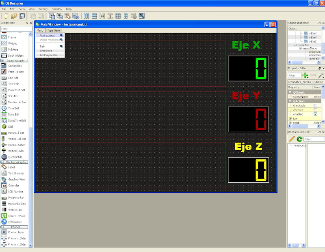Check the checkable property checkbox
Image resolution: width=325 pixels, height=252 pixels.
point(315,105)
